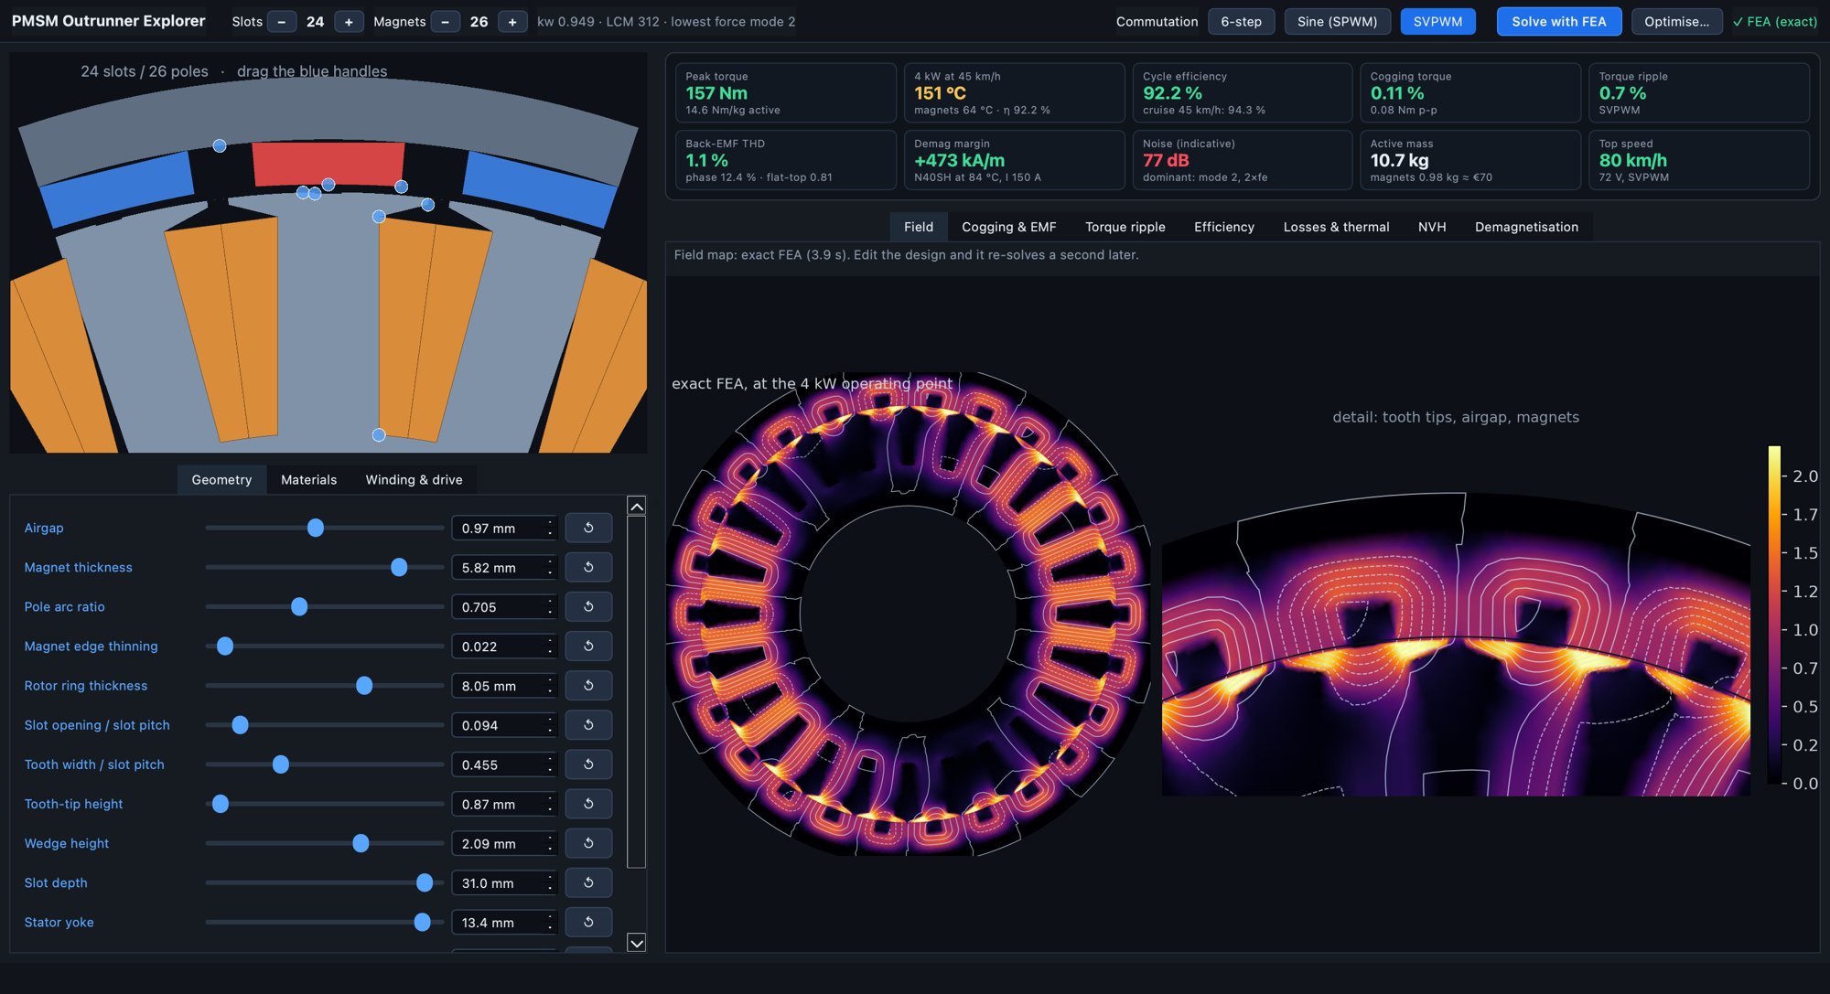Select Sine (SPWM) commutation

1337,21
